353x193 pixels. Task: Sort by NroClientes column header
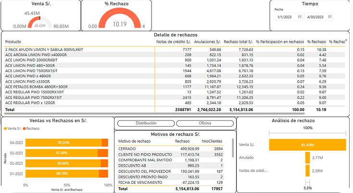click(212, 141)
